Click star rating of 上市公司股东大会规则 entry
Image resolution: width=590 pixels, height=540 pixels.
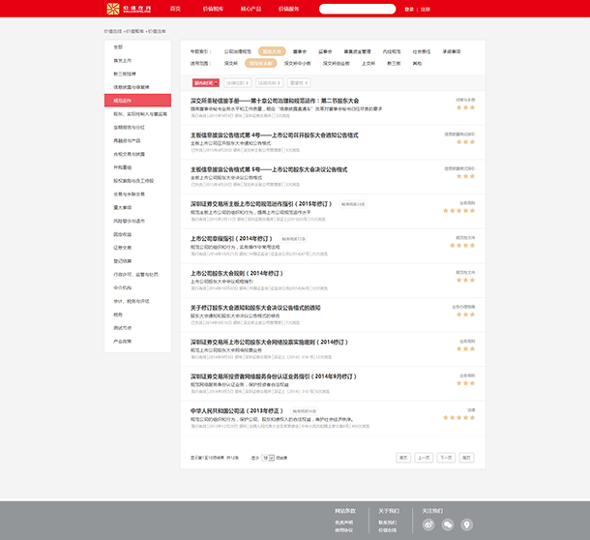click(465, 281)
